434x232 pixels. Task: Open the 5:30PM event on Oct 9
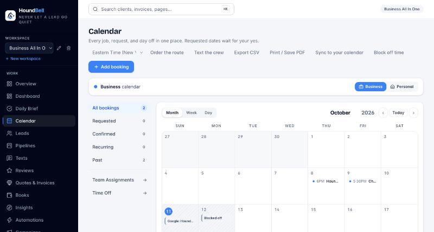tap(362, 181)
